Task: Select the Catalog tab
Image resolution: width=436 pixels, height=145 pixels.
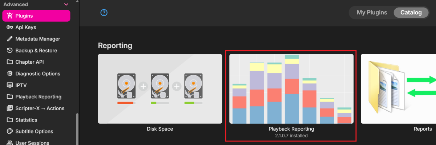Action: (411, 13)
